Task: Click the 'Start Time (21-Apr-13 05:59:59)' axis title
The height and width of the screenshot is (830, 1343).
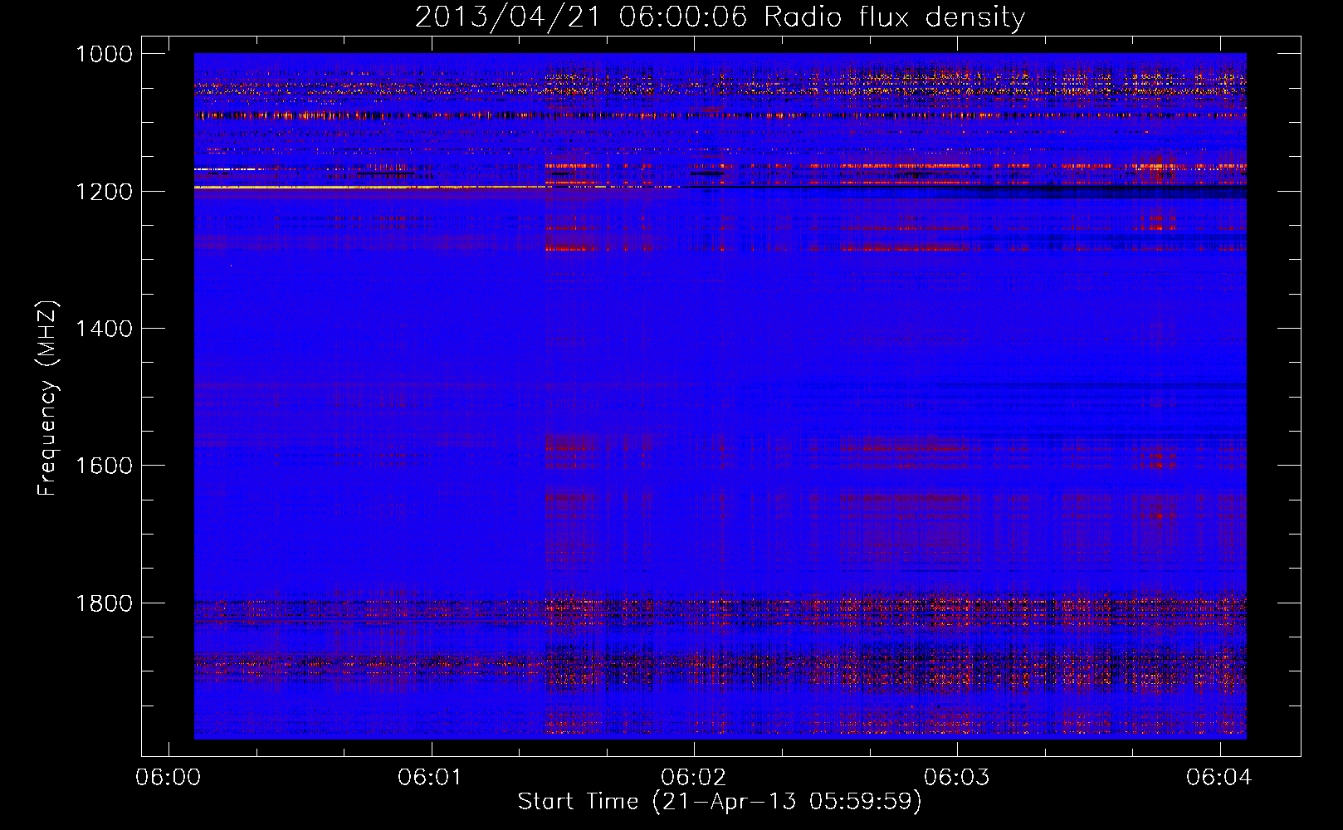Action: [720, 802]
